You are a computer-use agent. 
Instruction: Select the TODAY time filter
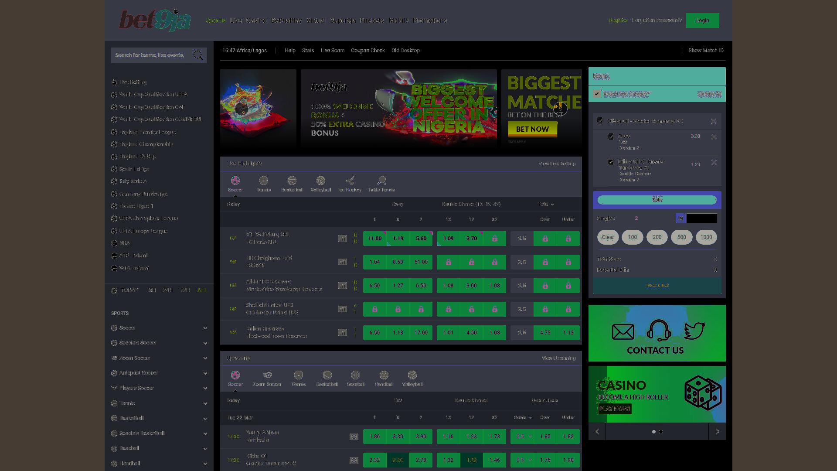pyautogui.click(x=130, y=290)
